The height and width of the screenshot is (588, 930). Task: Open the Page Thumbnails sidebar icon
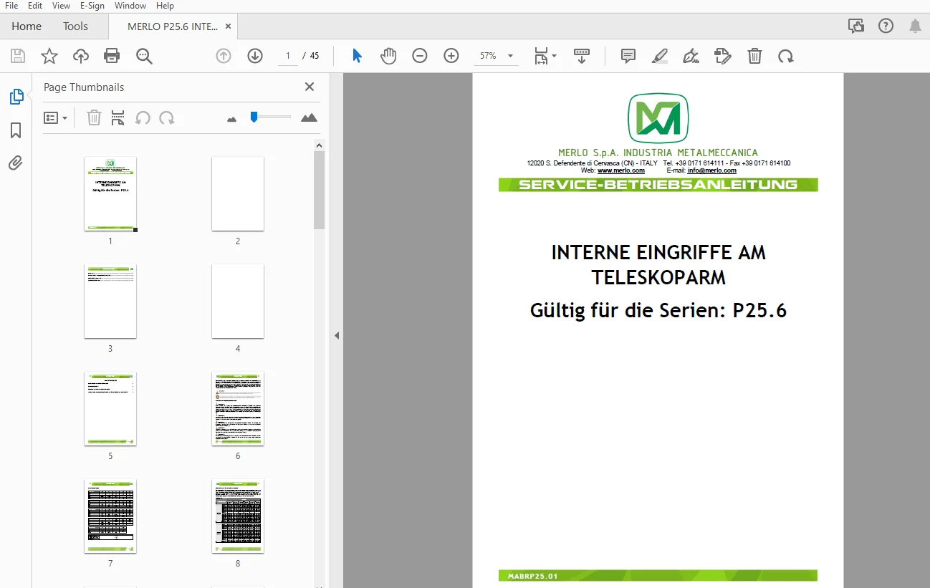point(16,97)
